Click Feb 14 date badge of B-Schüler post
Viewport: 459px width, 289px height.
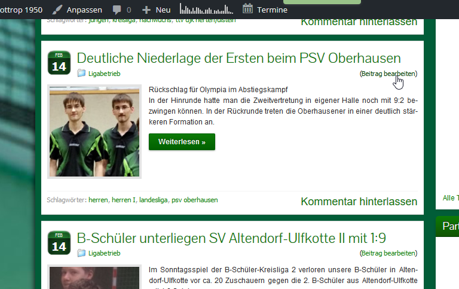pos(59,243)
